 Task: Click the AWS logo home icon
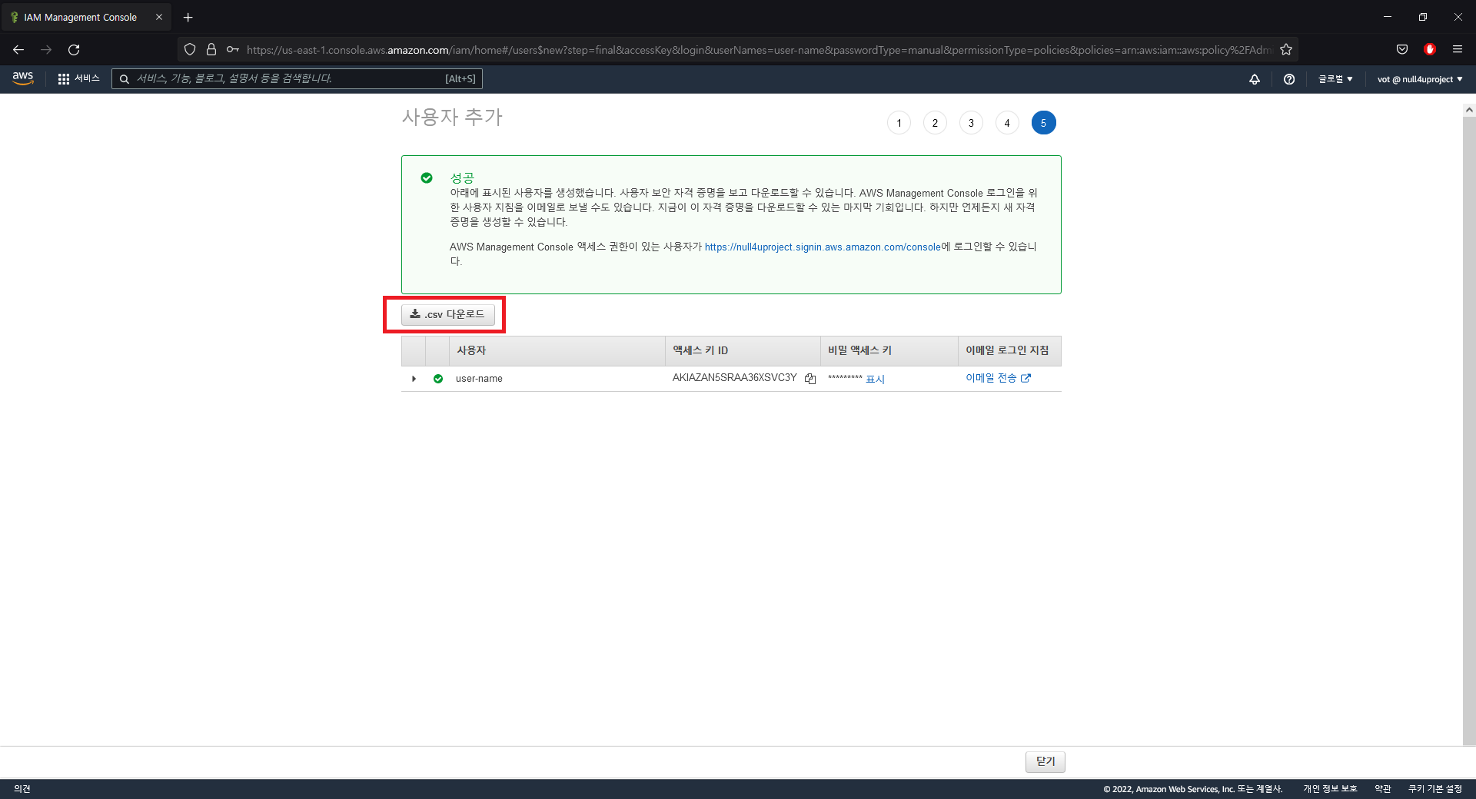click(23, 78)
